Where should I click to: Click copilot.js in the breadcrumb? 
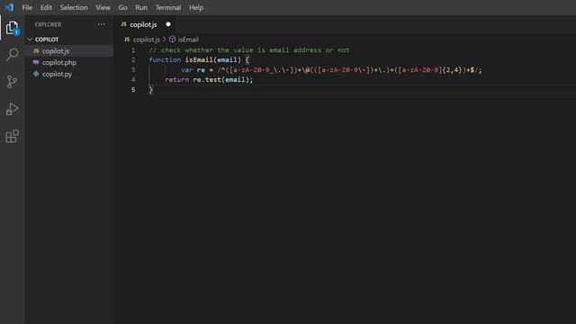[x=146, y=40]
